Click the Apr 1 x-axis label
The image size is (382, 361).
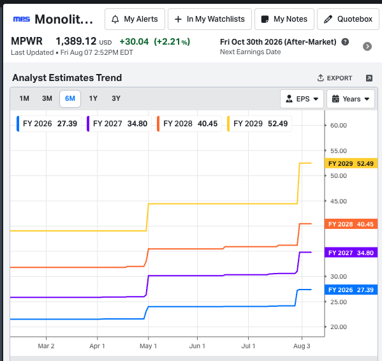97,346
